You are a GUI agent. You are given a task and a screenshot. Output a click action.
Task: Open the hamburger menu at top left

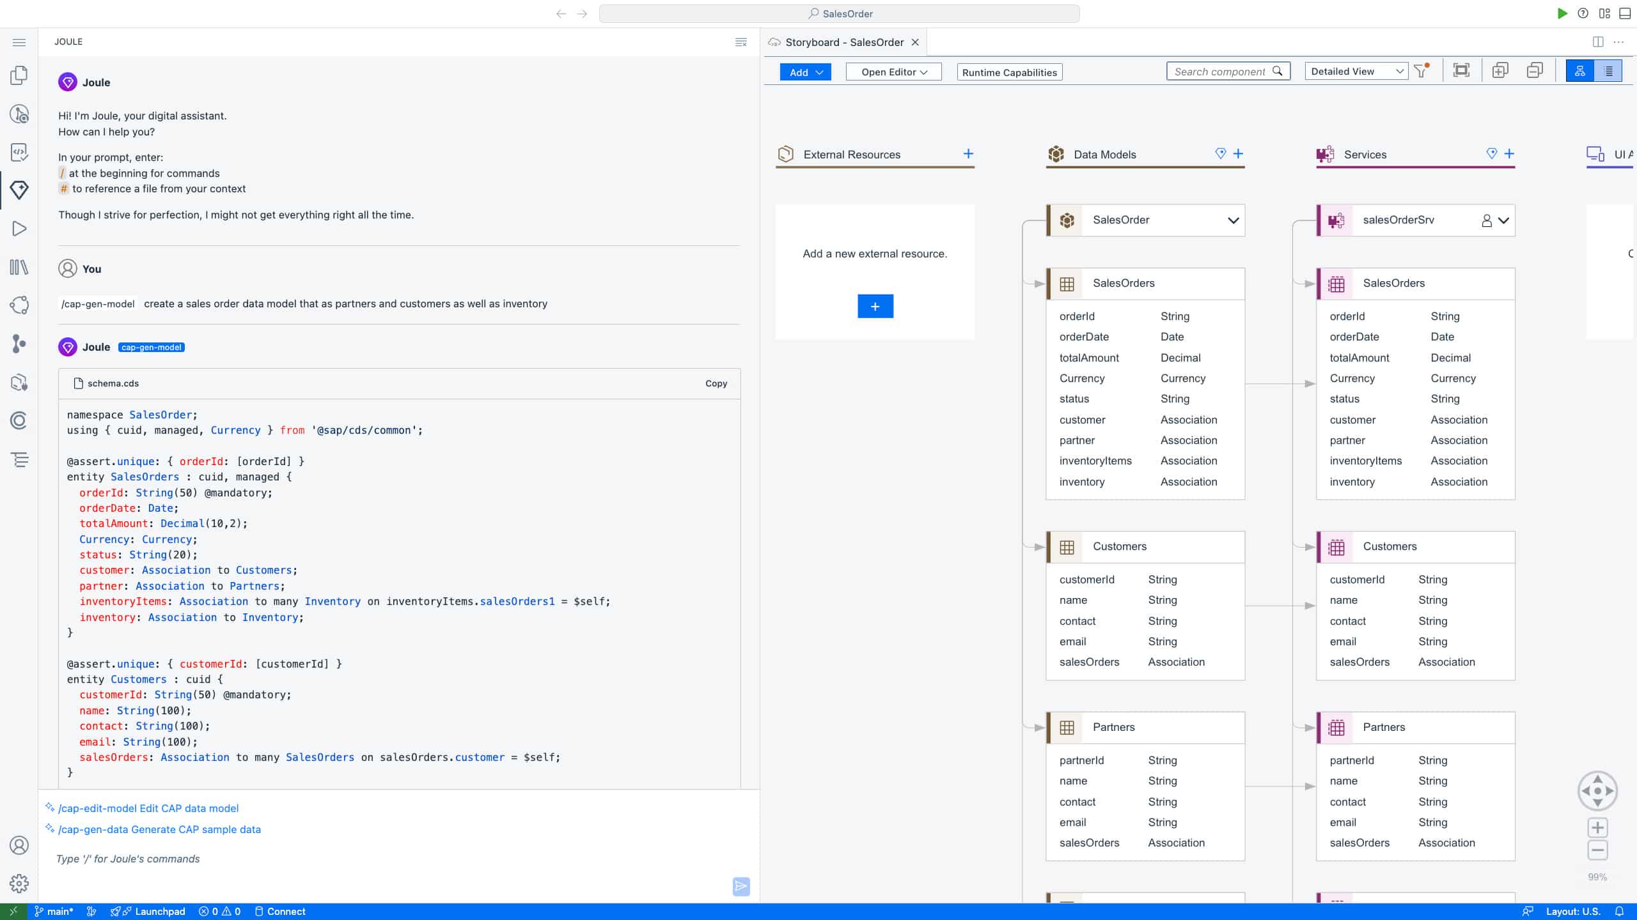(x=19, y=42)
